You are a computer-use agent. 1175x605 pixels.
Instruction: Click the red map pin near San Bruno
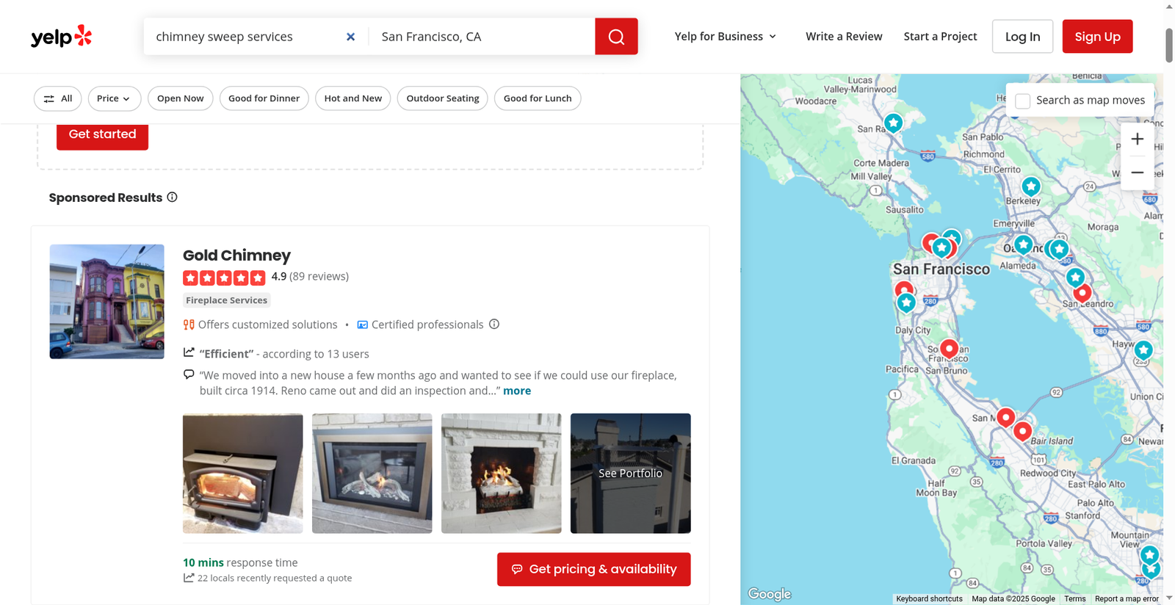[x=949, y=348]
